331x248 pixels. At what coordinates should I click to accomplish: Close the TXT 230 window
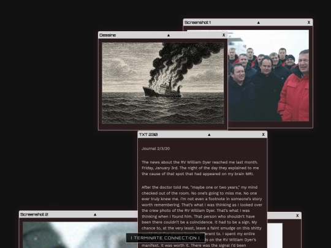pyautogui.click(x=263, y=135)
